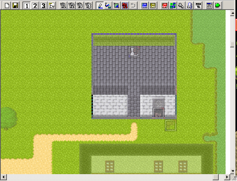Select the paint bucket fill tool

click(x=108, y=5)
